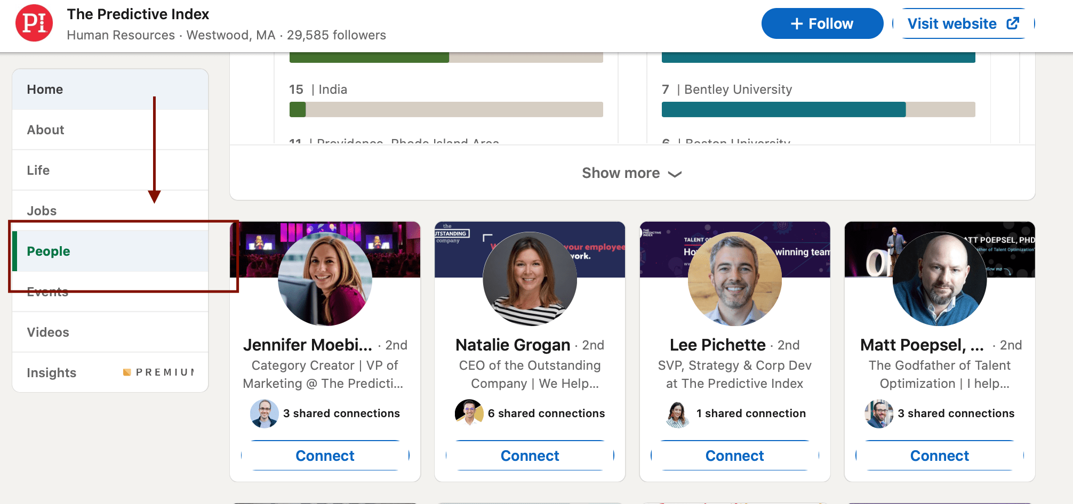Go to the Jobs section
This screenshot has width=1073, height=504.
(x=110, y=211)
